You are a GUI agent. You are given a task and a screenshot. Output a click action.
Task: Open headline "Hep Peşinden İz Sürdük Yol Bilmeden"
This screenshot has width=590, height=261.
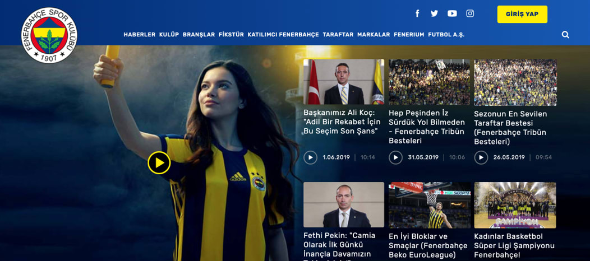tap(427, 127)
